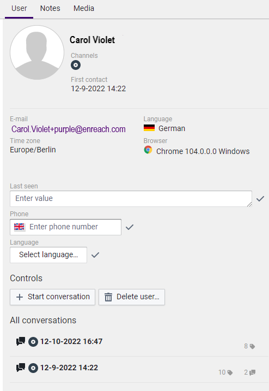Click the messages count icon on 12-9-2022 conversation

[x=252, y=372]
